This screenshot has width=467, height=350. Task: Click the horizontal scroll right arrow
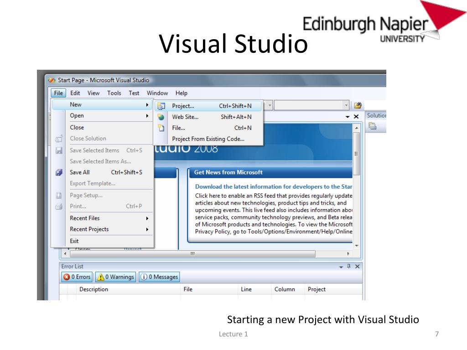click(x=348, y=254)
